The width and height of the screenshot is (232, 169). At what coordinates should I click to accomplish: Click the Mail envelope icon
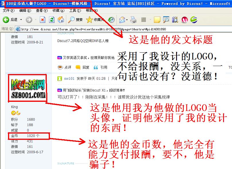coord(122,20)
